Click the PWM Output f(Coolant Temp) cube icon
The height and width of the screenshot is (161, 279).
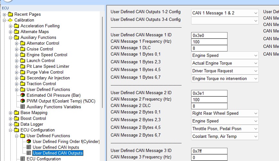pos(23,101)
